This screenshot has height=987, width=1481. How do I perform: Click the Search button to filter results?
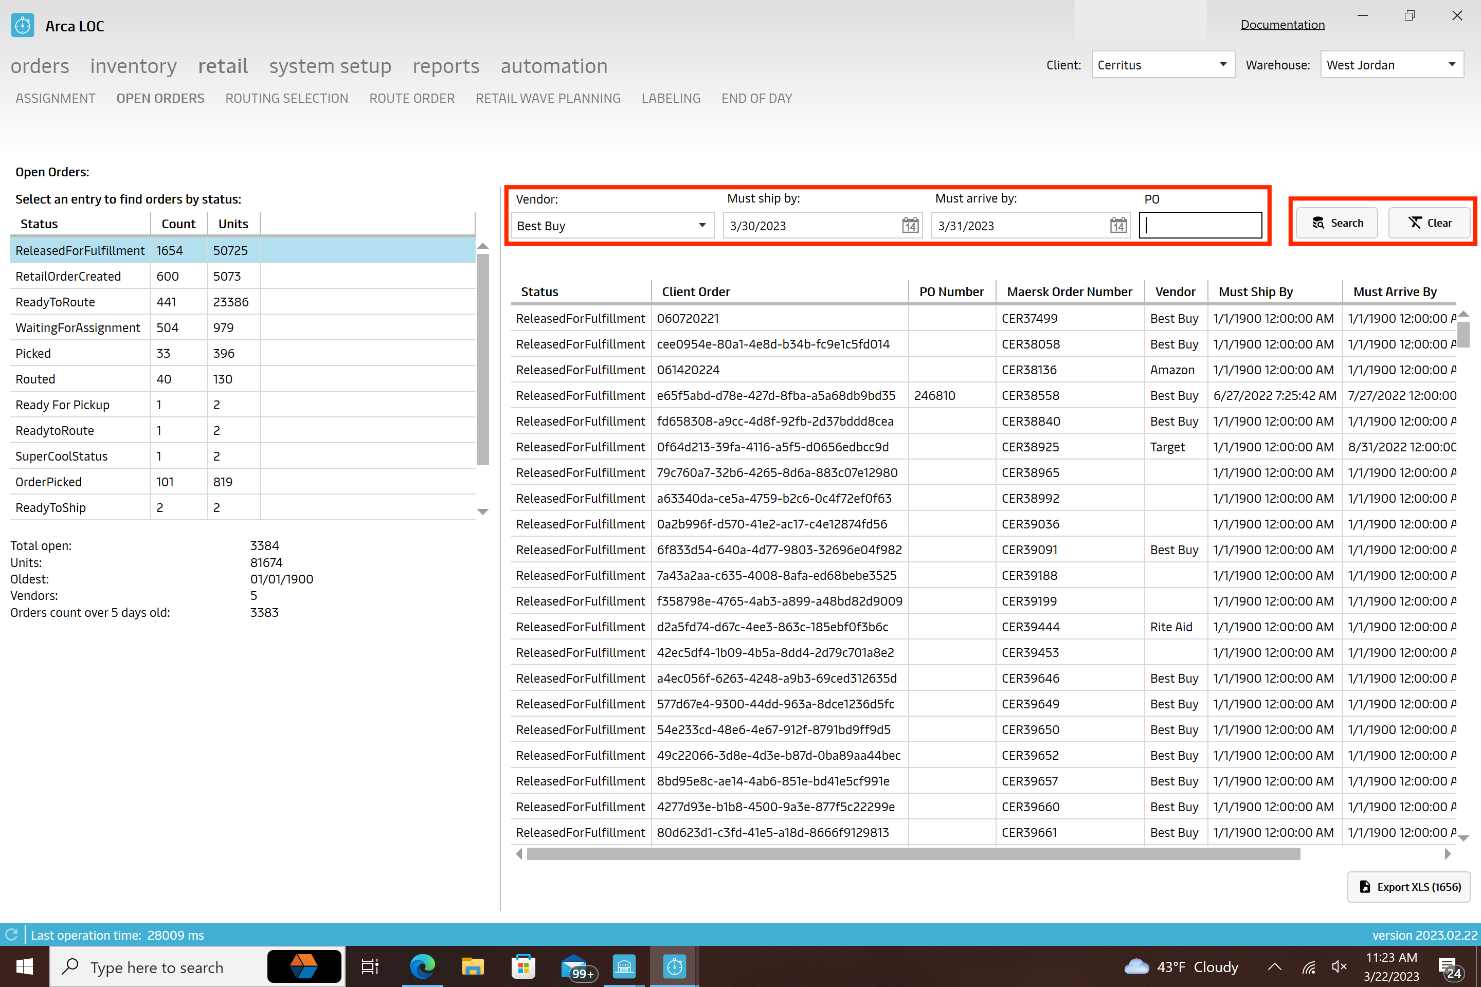[x=1335, y=223]
